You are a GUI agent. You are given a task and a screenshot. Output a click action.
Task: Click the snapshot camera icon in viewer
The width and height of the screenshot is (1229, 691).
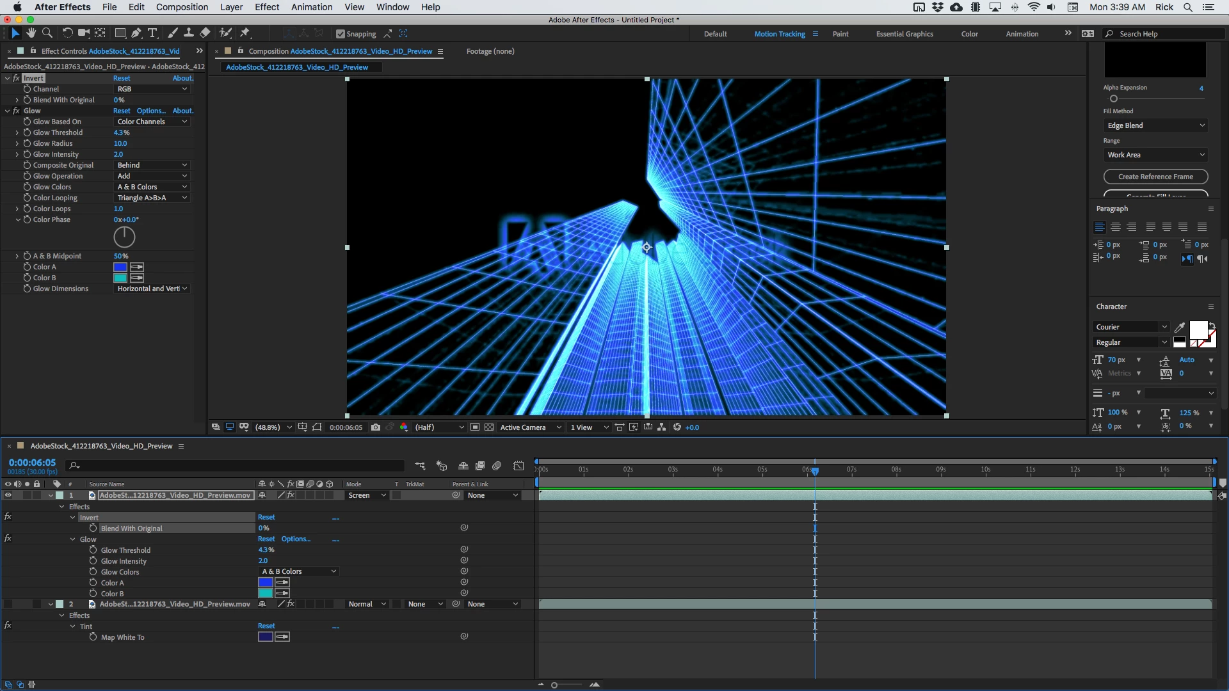(x=376, y=427)
